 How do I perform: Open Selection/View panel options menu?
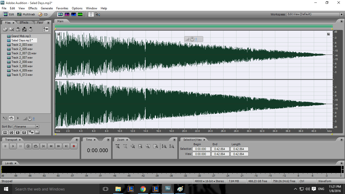coord(341,140)
